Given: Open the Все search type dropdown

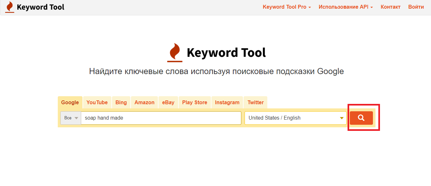Looking at the screenshot, I should [71, 118].
